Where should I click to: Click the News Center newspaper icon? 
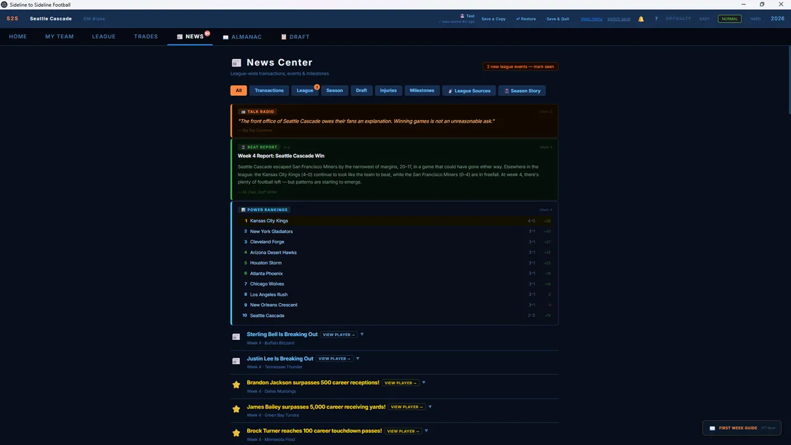point(236,62)
